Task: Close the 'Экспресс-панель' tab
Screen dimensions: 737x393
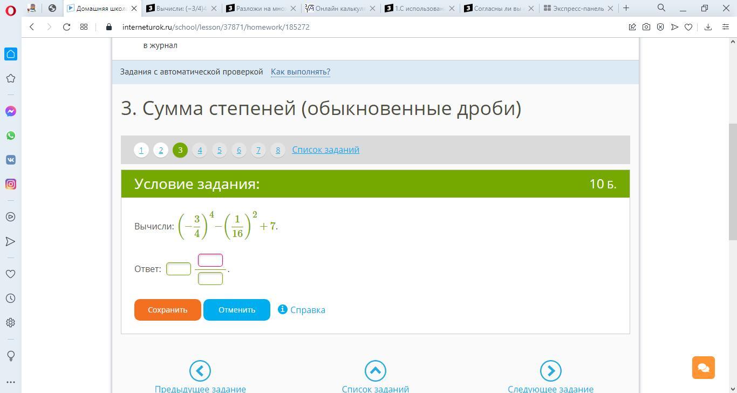Action: [610, 8]
